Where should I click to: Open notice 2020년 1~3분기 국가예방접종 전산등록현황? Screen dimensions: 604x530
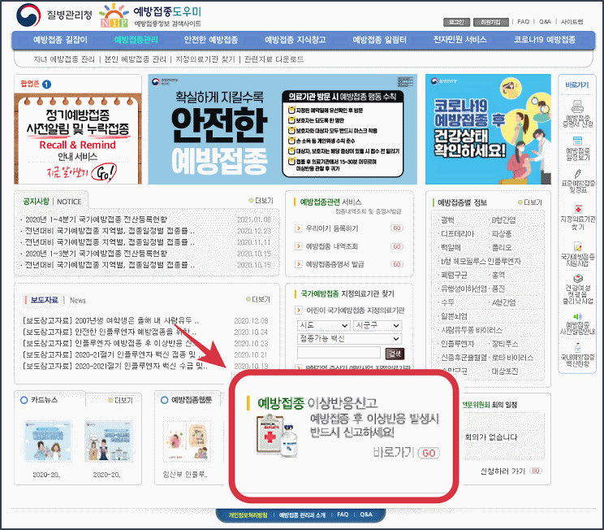pyautogui.click(x=96, y=254)
